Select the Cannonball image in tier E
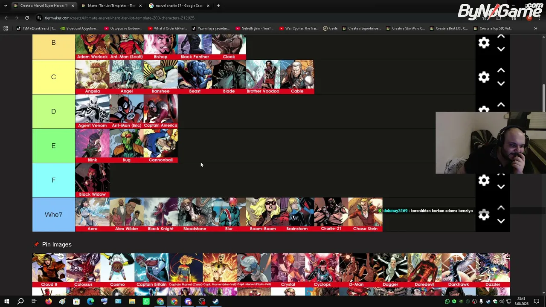Viewport: 546px width, 307px height. tap(160, 146)
